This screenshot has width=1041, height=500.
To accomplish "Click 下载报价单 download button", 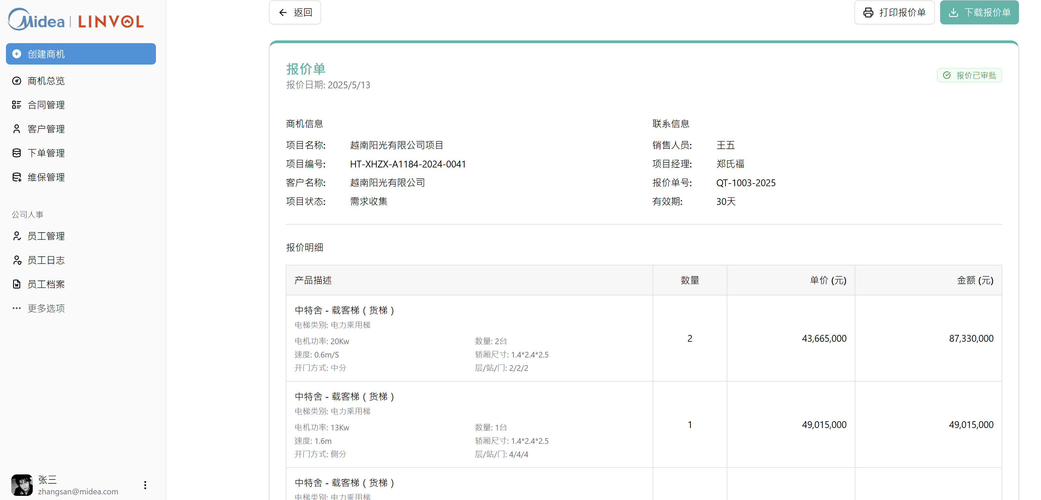I will pyautogui.click(x=979, y=12).
